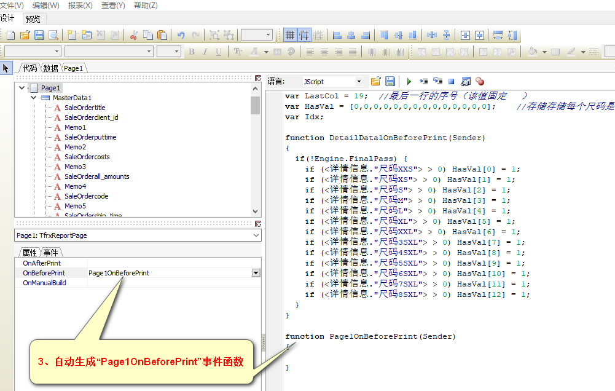Screen dimensions: 615x391
Task: Run the script with green play button
Action: pos(409,82)
